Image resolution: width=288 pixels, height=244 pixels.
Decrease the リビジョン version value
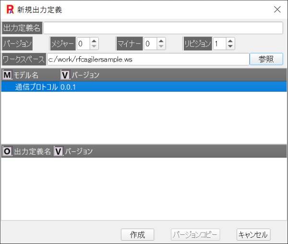point(230,46)
